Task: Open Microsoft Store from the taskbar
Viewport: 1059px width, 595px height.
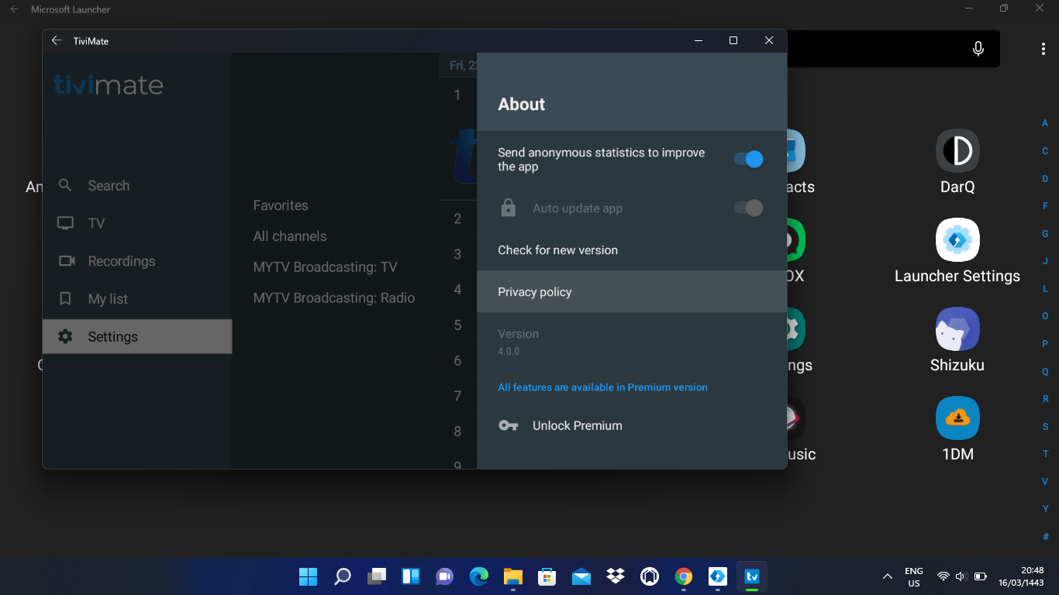Action: pyautogui.click(x=547, y=576)
